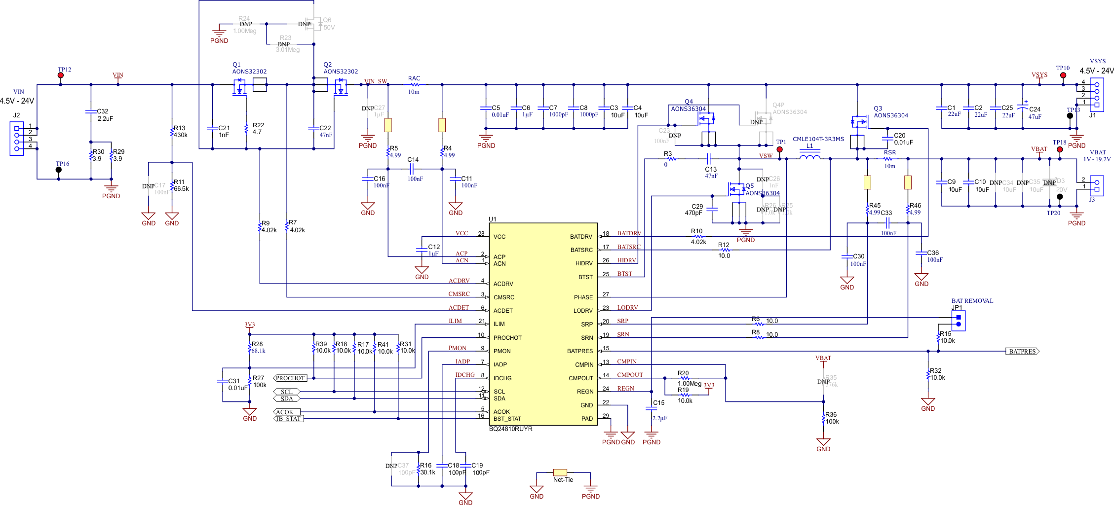This screenshot has height=505, width=1114.
Task: Click the JP1 jumper symbol
Action: tap(959, 321)
